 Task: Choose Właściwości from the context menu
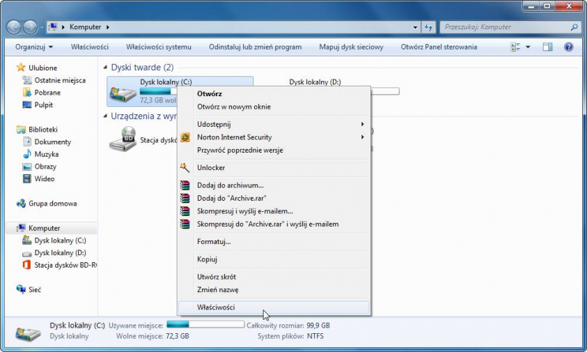(216, 307)
